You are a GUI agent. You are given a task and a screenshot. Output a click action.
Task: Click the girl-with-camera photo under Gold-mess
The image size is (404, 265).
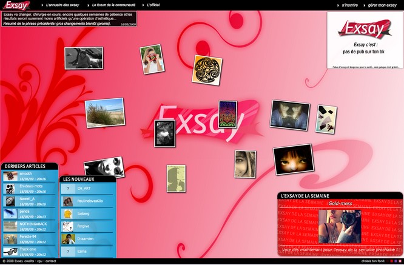[340, 226]
